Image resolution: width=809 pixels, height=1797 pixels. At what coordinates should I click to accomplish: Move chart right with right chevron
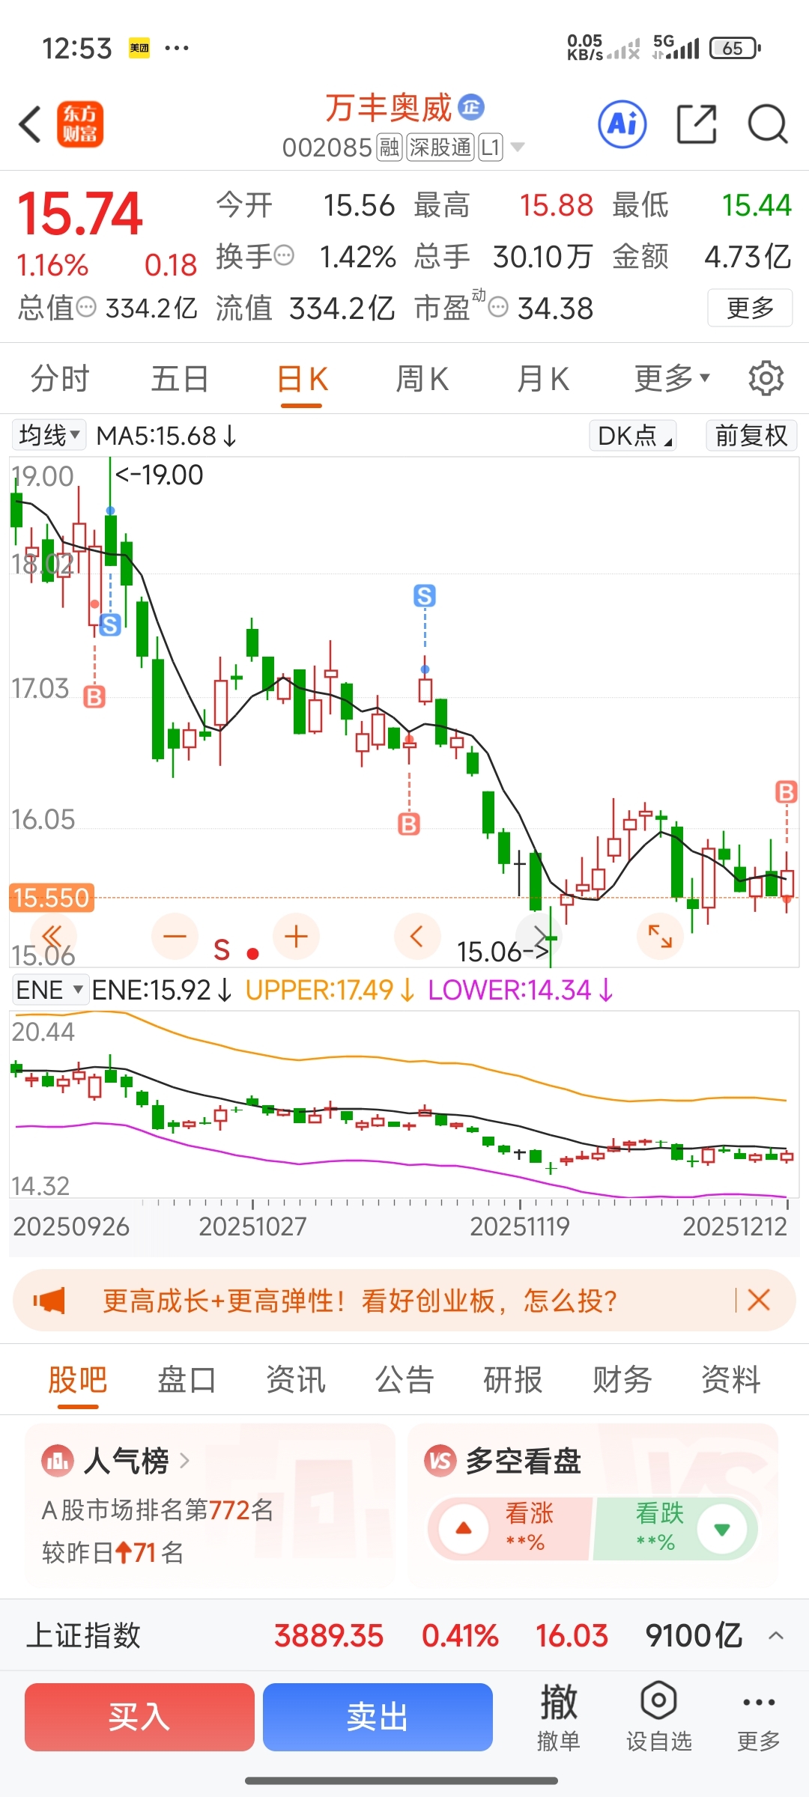coord(539,936)
